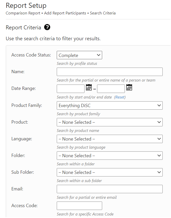Expand the Language dropdown
Image resolution: width=171 pixels, height=218 pixels.
click(x=109, y=139)
